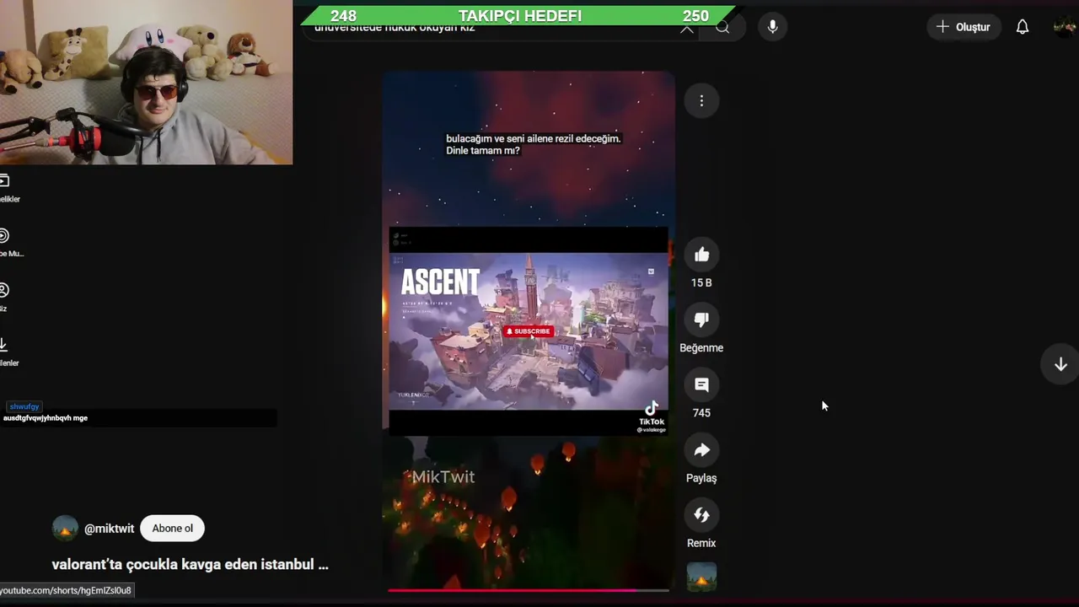Dislike the Short via Beğenme thumbs down
The image size is (1079, 607).
(x=701, y=320)
